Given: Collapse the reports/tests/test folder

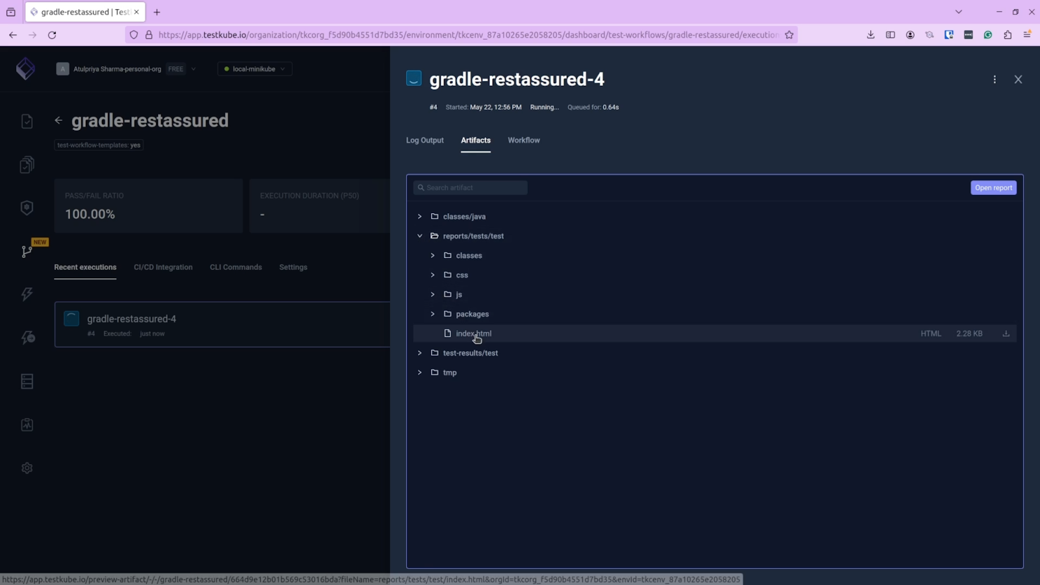Looking at the screenshot, I should pos(420,236).
